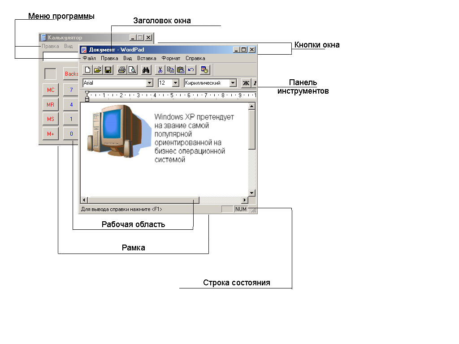Open the Вид menu in the Calculator window

(x=68, y=46)
